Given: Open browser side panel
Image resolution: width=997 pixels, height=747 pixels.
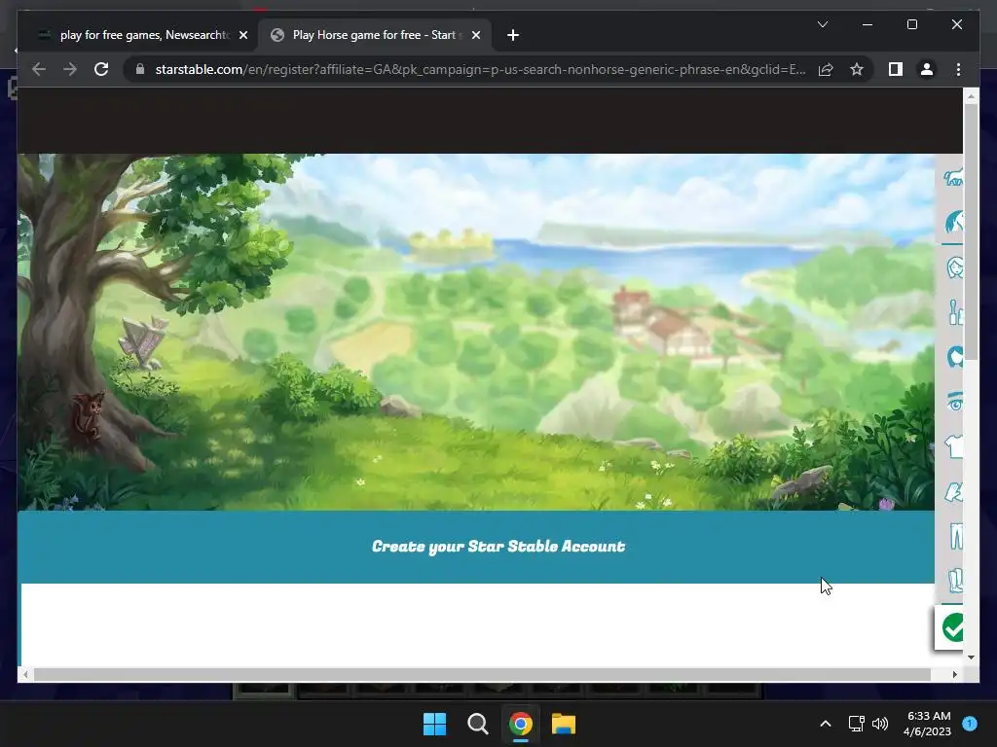Looking at the screenshot, I should [x=896, y=69].
